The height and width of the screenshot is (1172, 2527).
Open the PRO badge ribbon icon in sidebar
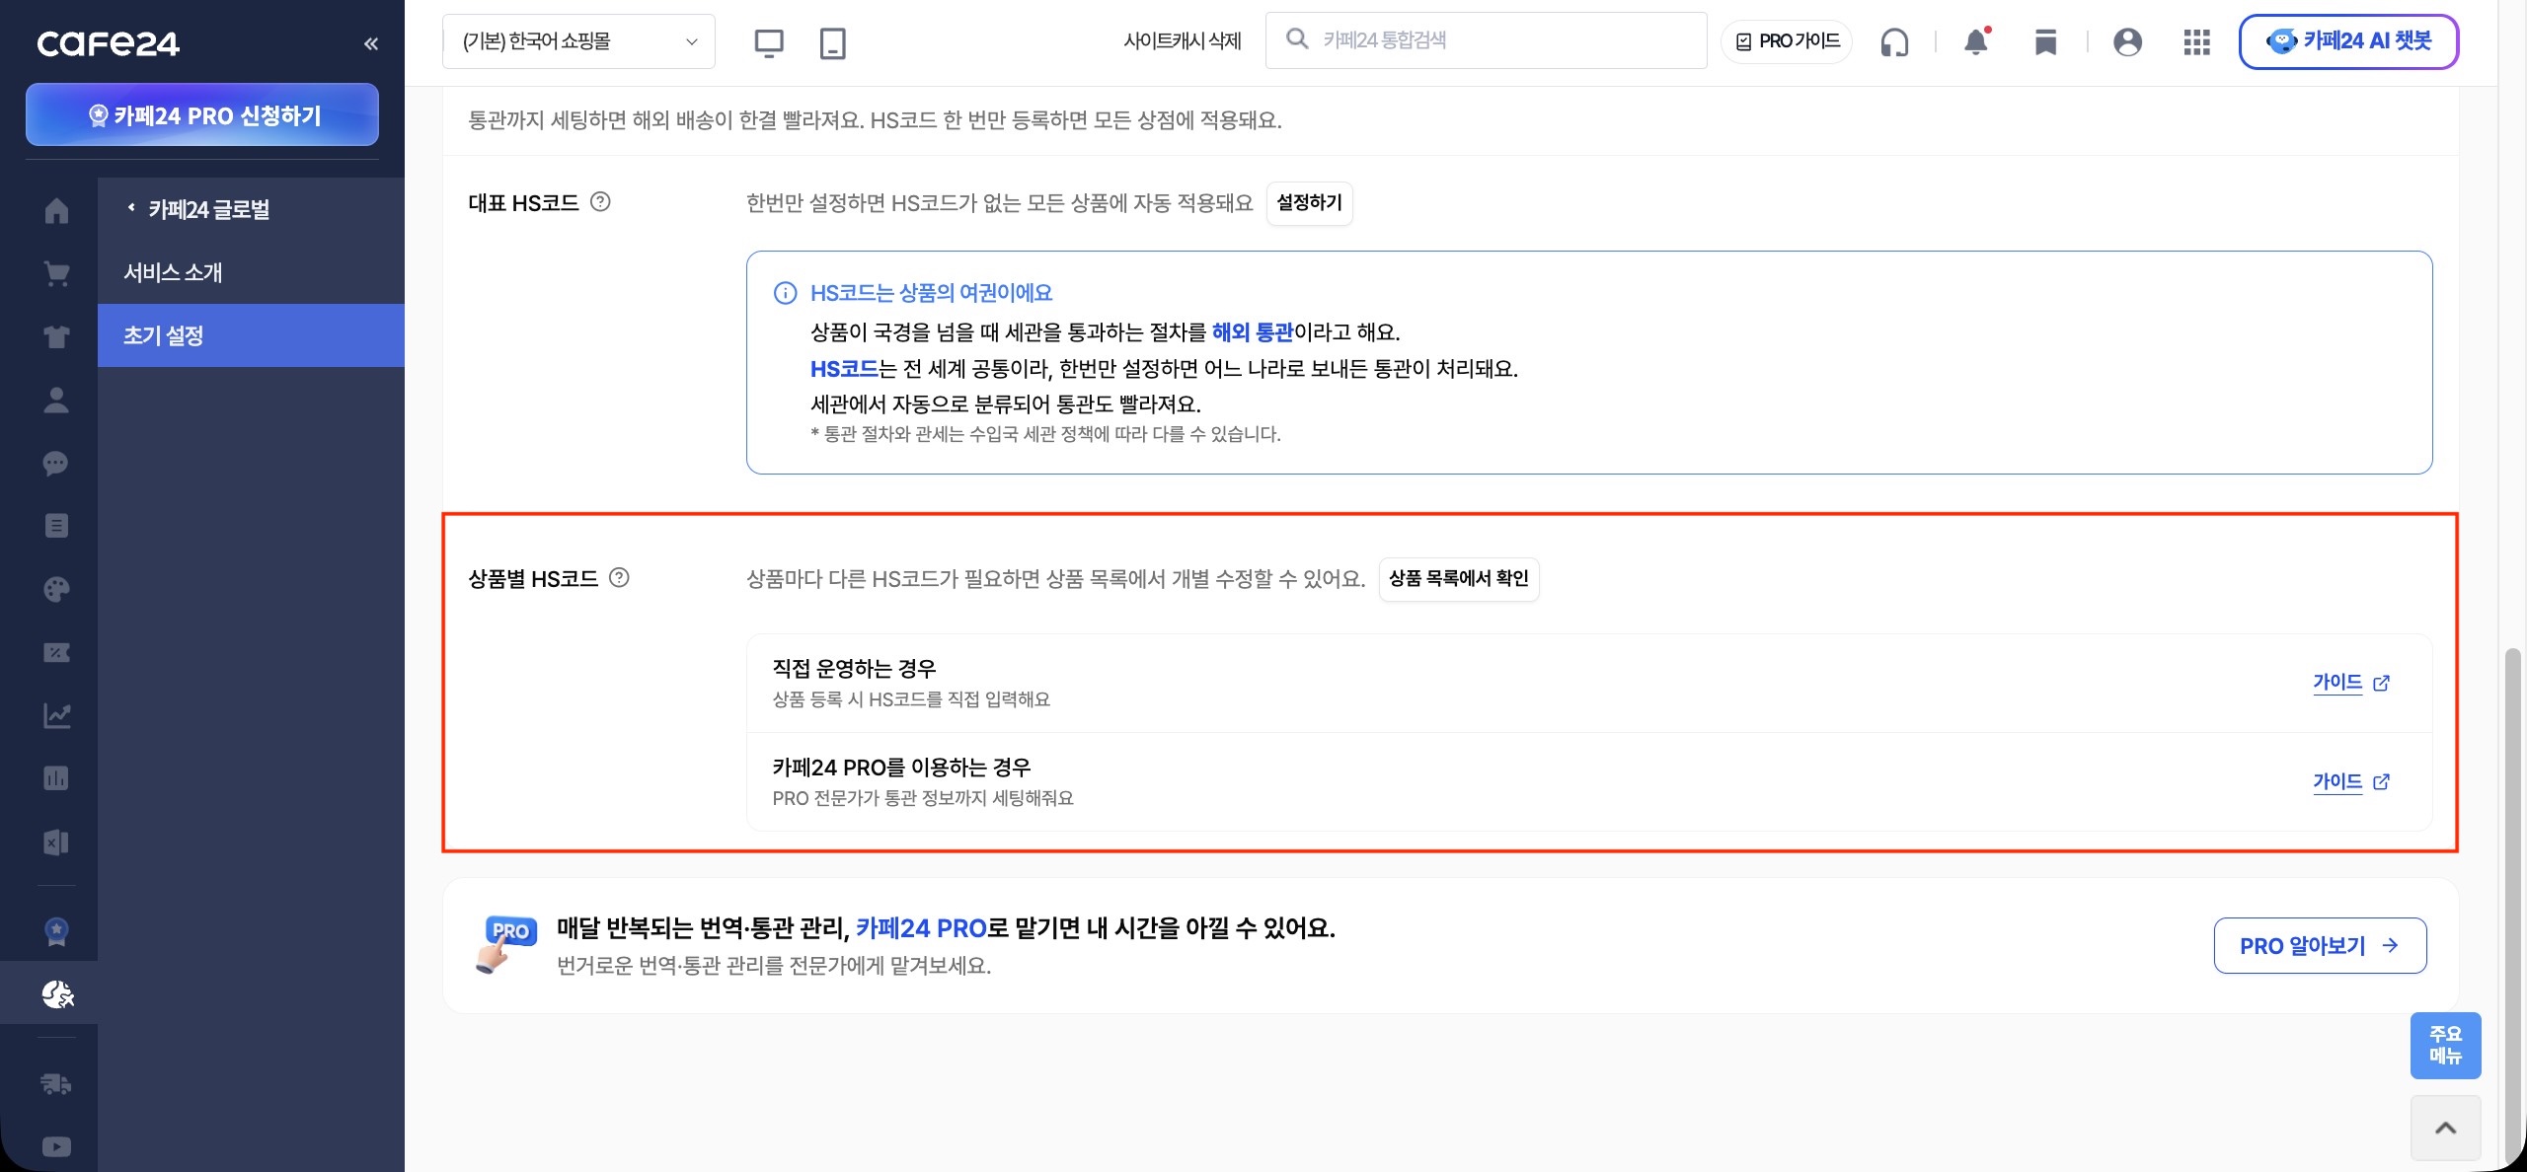[56, 930]
